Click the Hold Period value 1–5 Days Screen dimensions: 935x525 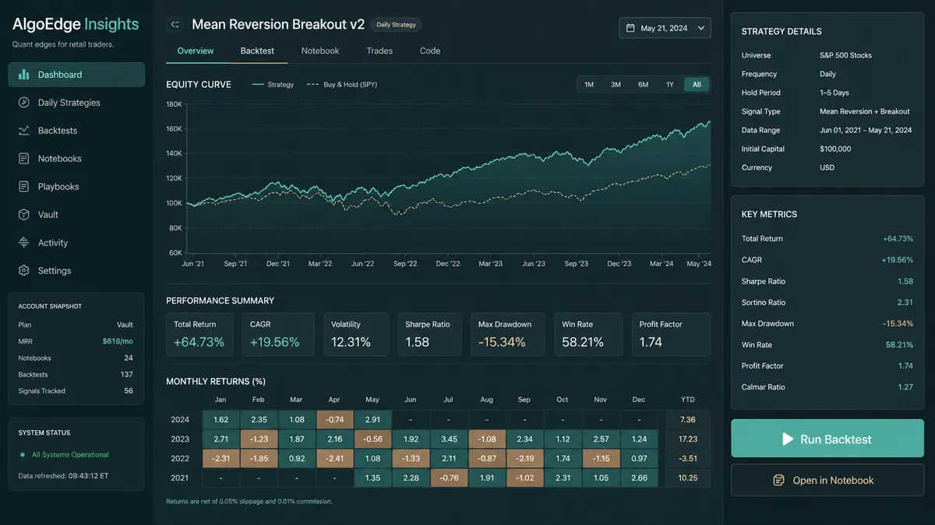pos(834,93)
